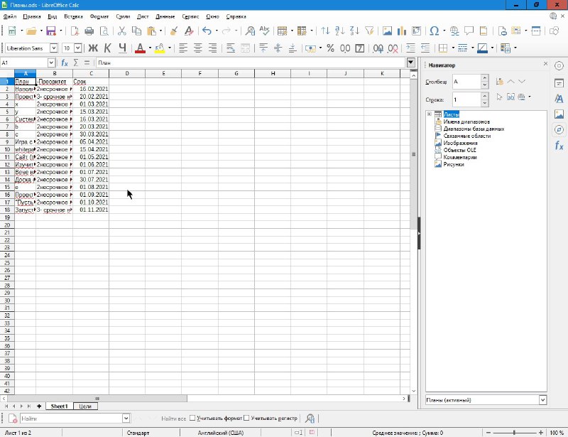Insert a chart using toolbar icon
Viewport: 568px width, 437px height.
click(401, 31)
